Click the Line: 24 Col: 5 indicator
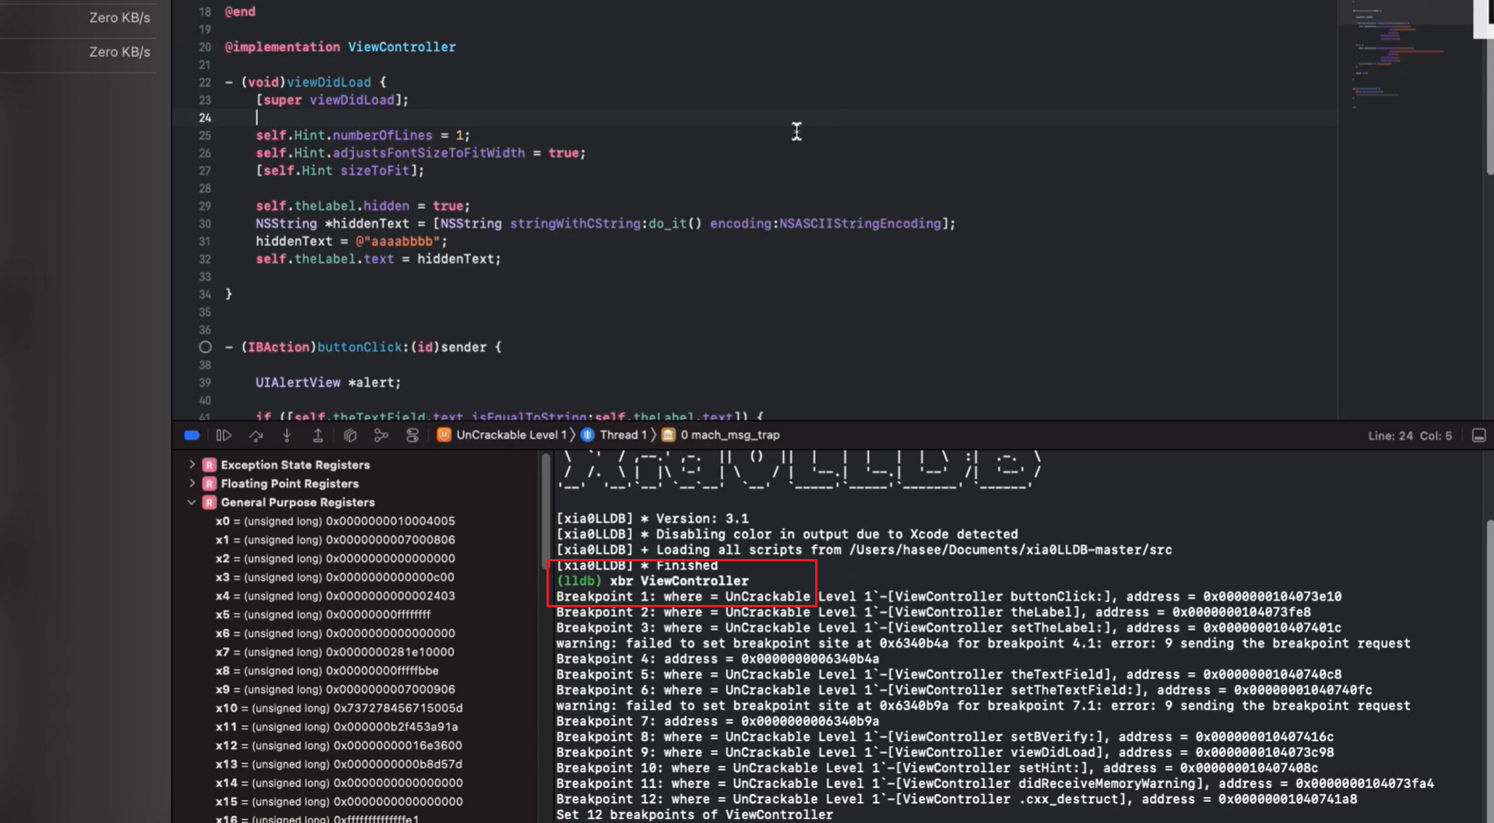The width and height of the screenshot is (1494, 823). tap(1409, 436)
